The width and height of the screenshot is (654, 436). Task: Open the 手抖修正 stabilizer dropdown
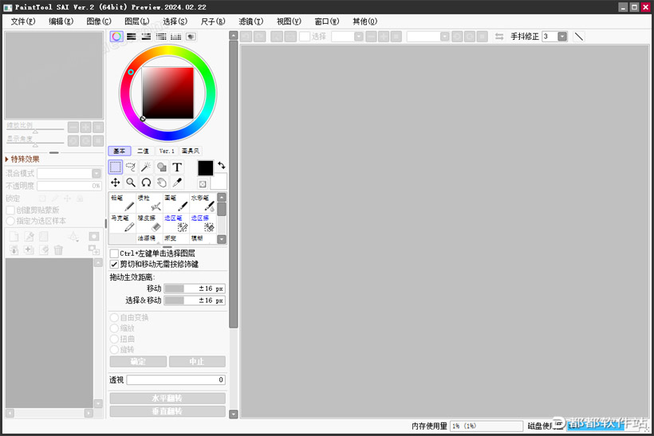coord(562,36)
